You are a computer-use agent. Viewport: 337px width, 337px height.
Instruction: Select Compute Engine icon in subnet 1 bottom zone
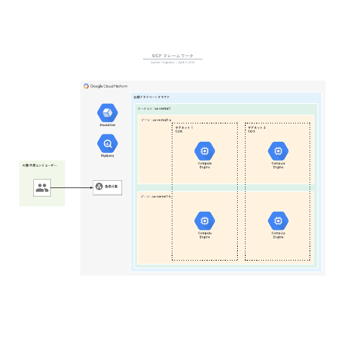(x=204, y=221)
